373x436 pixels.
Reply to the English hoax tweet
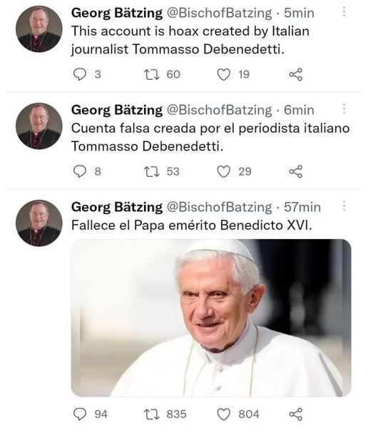tap(80, 74)
